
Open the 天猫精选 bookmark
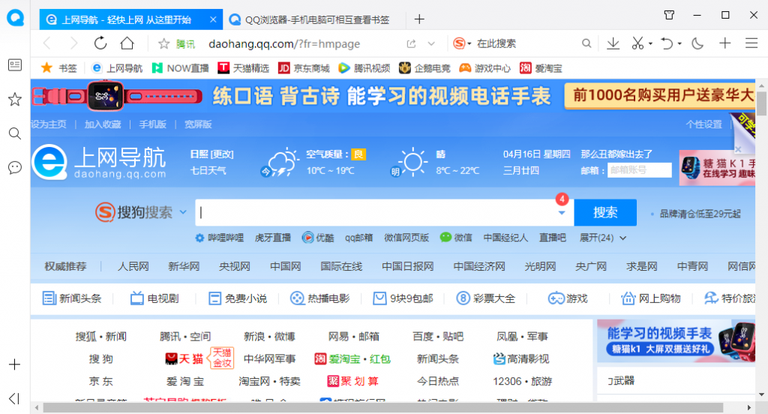[x=244, y=68]
